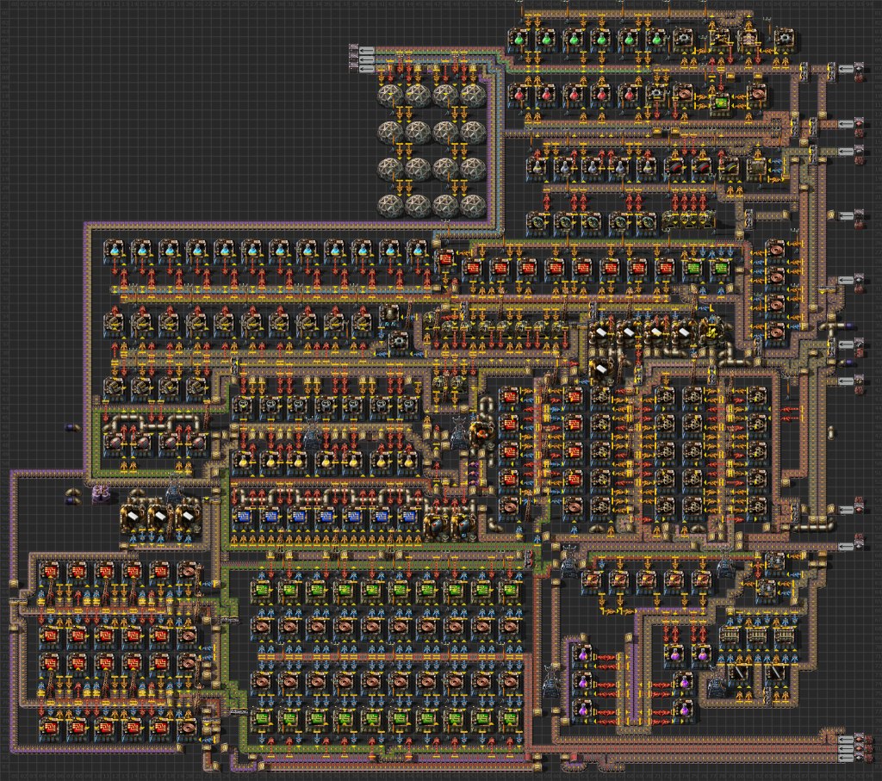Select the lone plastic chemical plant below the row of four

pyautogui.click(x=600, y=371)
